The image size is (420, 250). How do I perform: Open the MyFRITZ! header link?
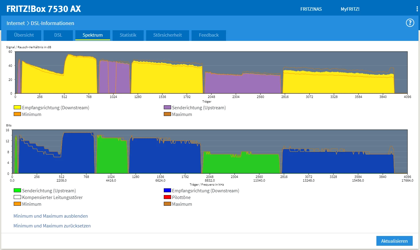[350, 9]
